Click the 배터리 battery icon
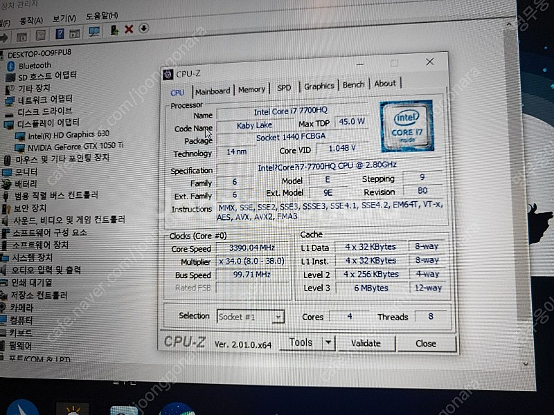Image resolution: width=554 pixels, height=415 pixels. pos(7,184)
